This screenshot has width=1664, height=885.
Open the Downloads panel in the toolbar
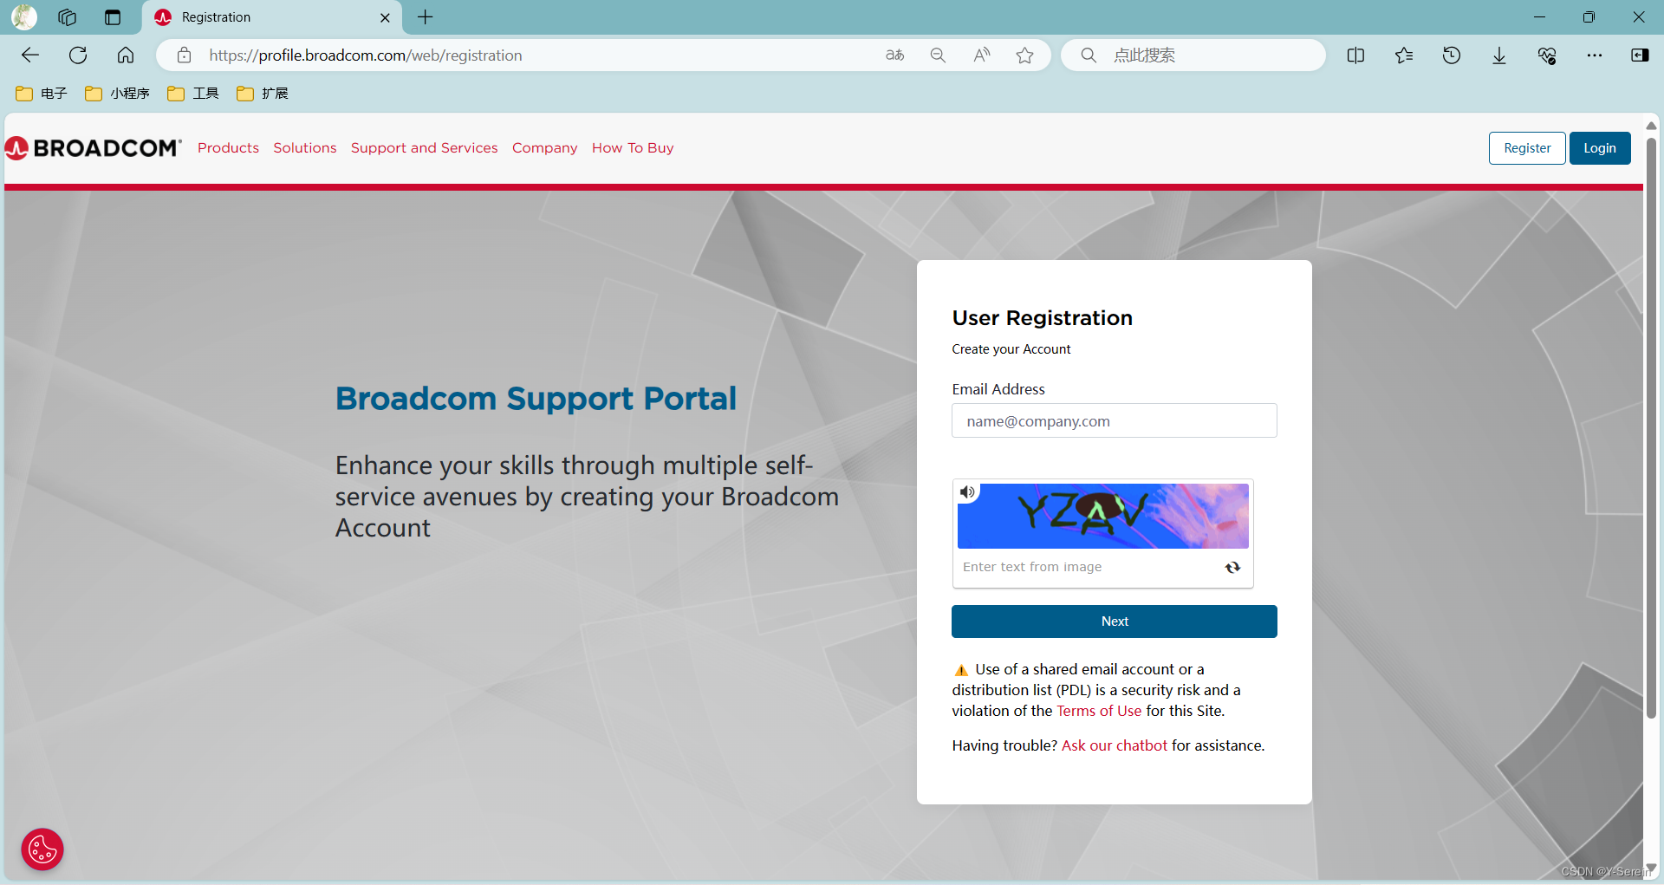coord(1498,55)
